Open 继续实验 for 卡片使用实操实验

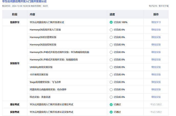pos(156,75)
